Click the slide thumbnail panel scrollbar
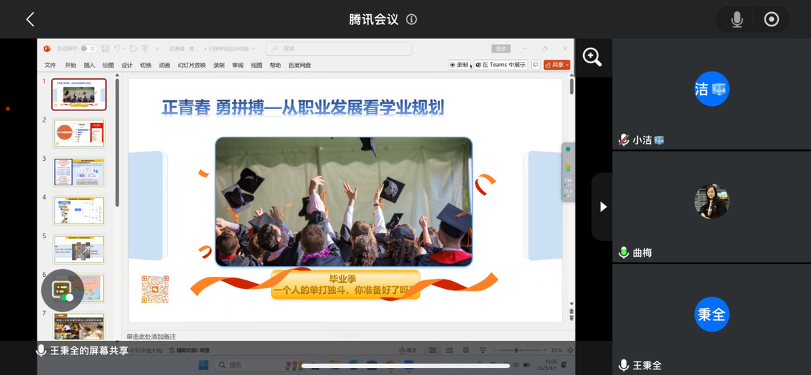811x375 pixels. [117, 142]
